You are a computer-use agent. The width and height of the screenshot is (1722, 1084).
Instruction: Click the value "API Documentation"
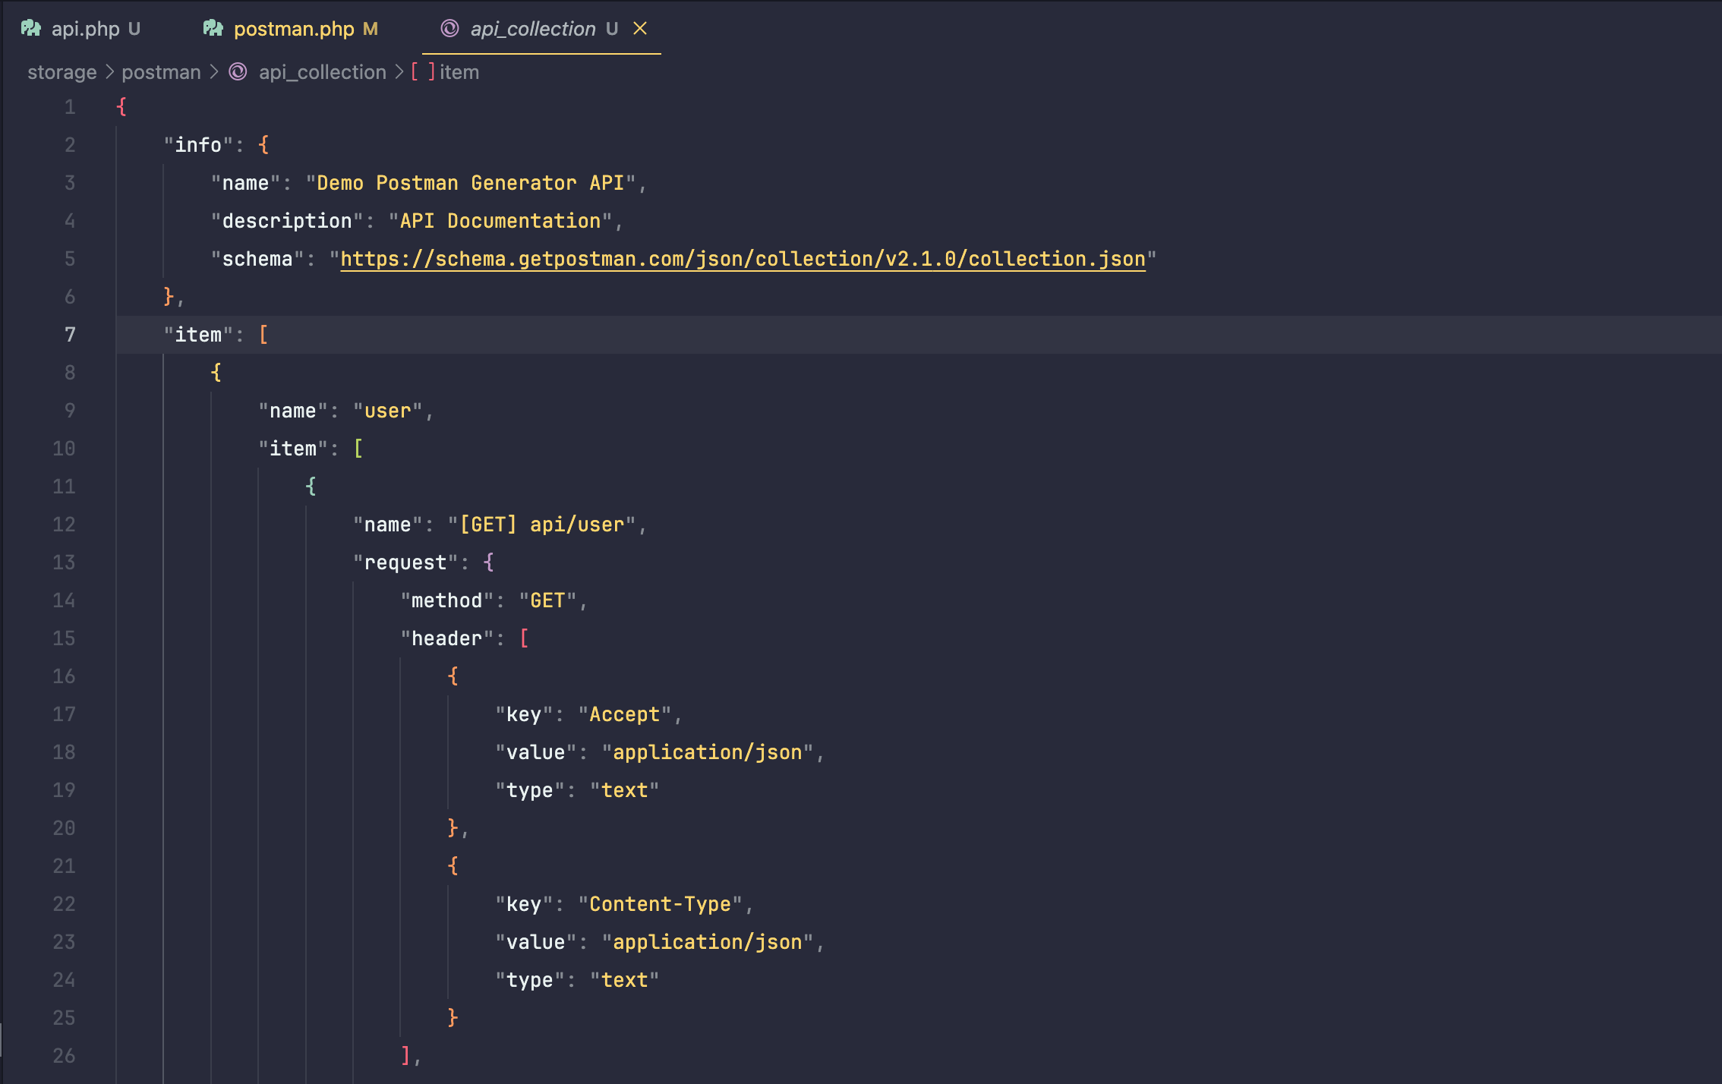click(x=500, y=221)
